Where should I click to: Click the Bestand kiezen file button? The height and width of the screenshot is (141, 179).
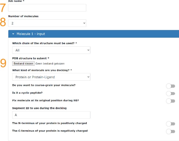tap(23, 64)
